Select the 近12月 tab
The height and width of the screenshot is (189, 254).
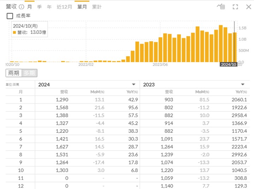[64, 7]
